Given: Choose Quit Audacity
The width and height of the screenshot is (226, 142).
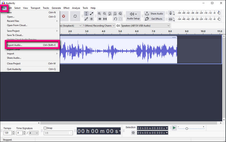Looking at the screenshot, I should click(32, 69).
